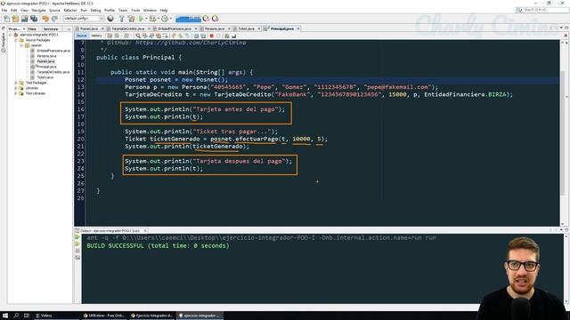The height and width of the screenshot is (320, 570).
Task: Collapse the Source Packages node
Action: [16, 40]
